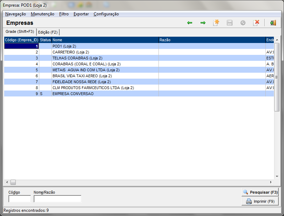
Task: Click magnifier icon on Pesquisar button
Action: pyautogui.click(x=245, y=192)
